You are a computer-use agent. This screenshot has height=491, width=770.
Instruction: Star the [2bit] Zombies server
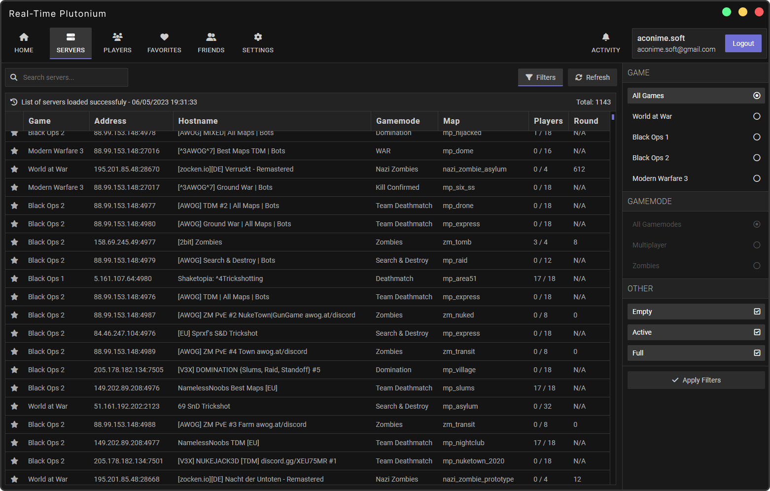click(x=15, y=242)
